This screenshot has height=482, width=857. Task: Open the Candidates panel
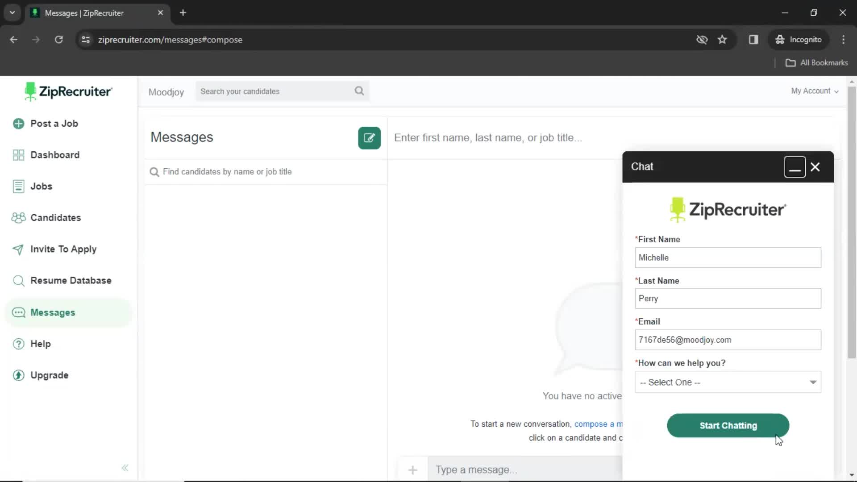coord(55,217)
